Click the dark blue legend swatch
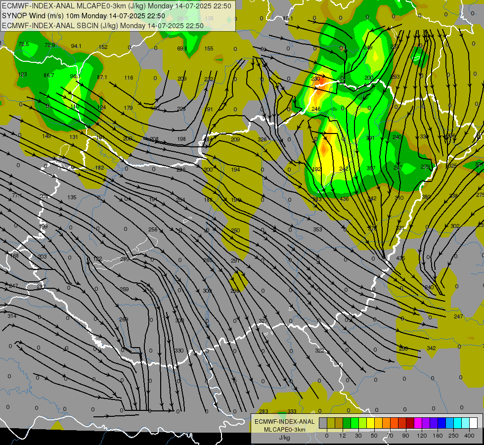The width and height of the screenshot is (484, 445). (441, 423)
